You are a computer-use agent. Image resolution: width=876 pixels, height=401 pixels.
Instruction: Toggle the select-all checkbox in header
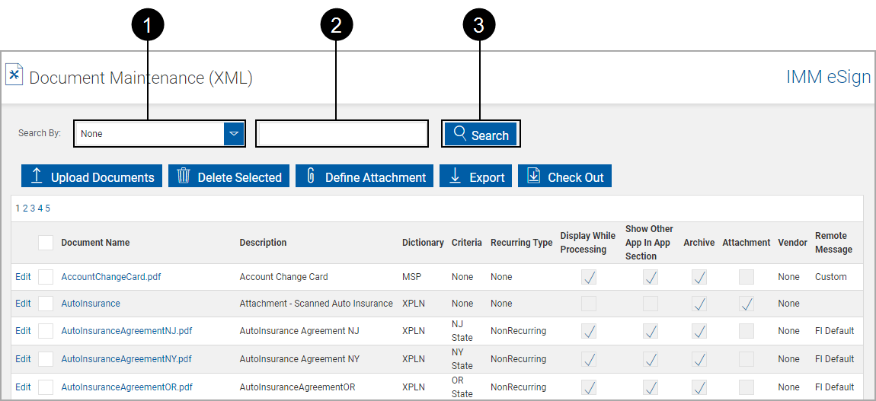pyautogui.click(x=46, y=243)
